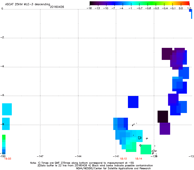The height and width of the screenshot is (170, 194).
Task: Click the -6 latitude axis label
Action: 2,95
